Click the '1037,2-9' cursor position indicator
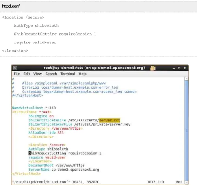 coord(155,182)
